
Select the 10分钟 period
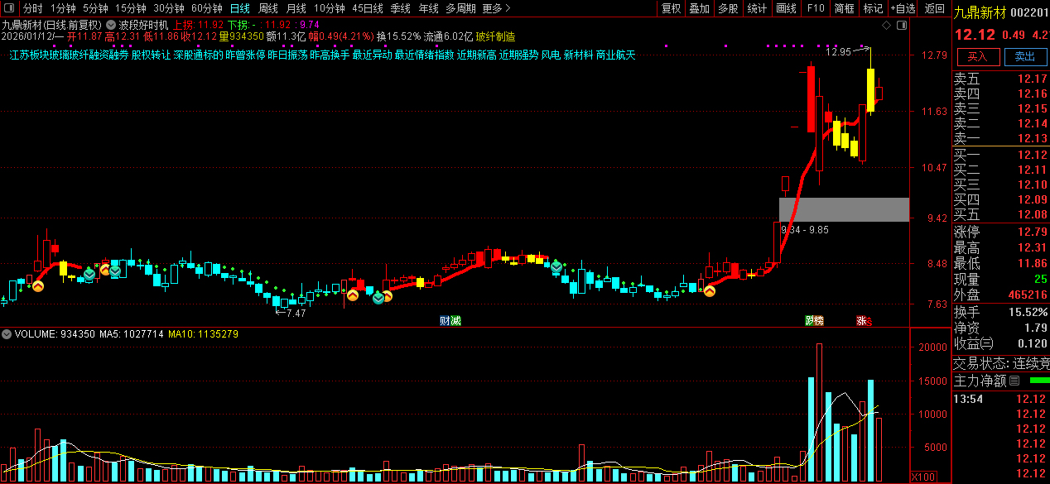tap(330, 8)
